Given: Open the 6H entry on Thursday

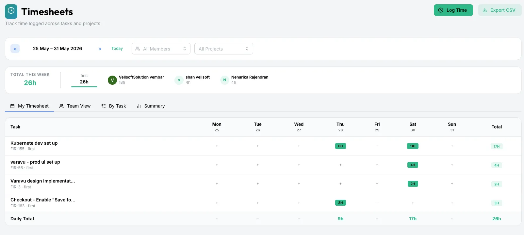Looking at the screenshot, I should [340, 146].
